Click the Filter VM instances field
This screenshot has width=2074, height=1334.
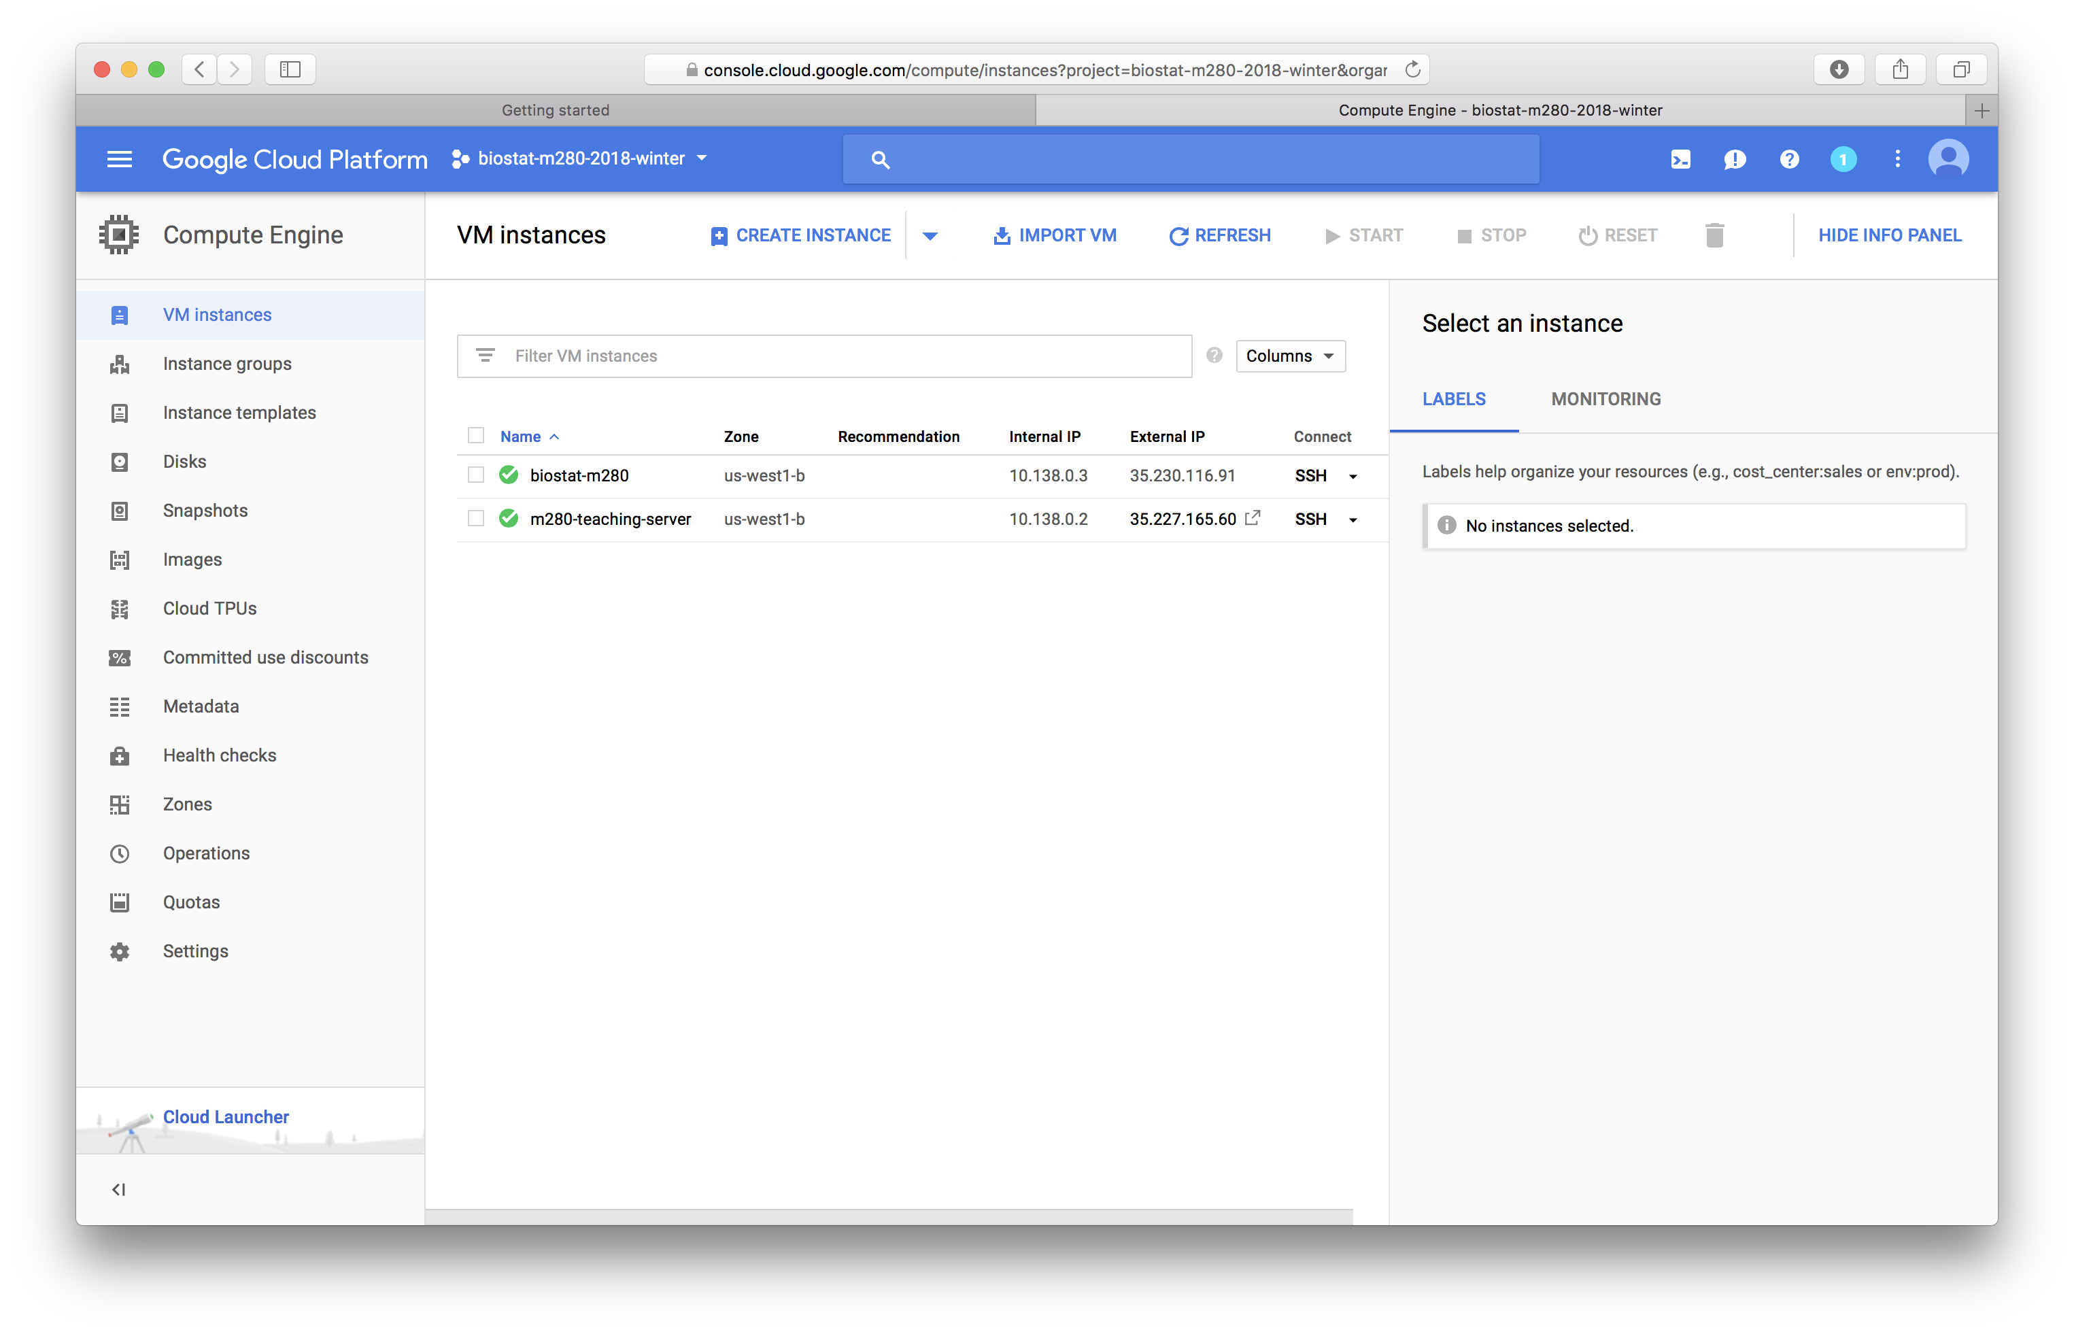(x=823, y=356)
